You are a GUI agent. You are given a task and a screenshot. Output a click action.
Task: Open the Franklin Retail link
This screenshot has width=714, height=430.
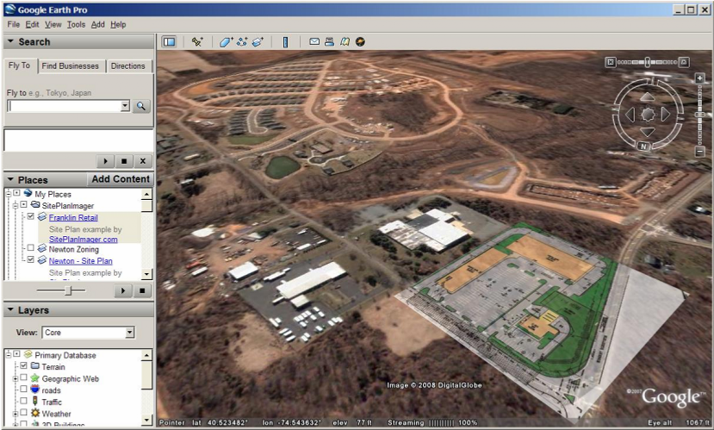tap(73, 217)
